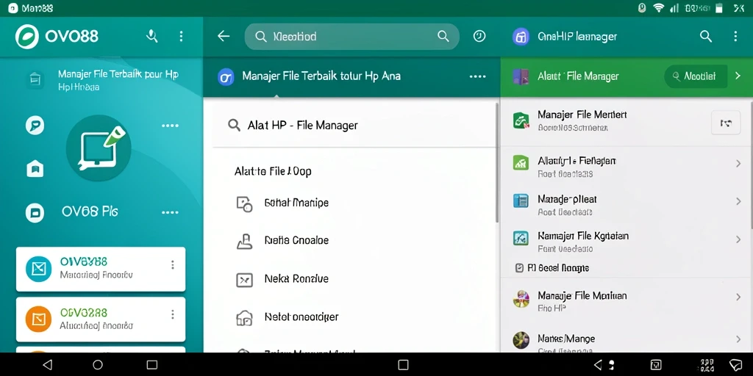This screenshot has width=753, height=376.
Task: Tap center square nav button in bottom bar
Action: [x=404, y=365]
